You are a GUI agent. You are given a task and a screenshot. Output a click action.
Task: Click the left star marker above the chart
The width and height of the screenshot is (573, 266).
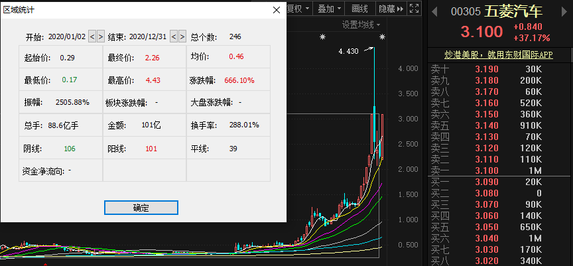[x=322, y=37]
